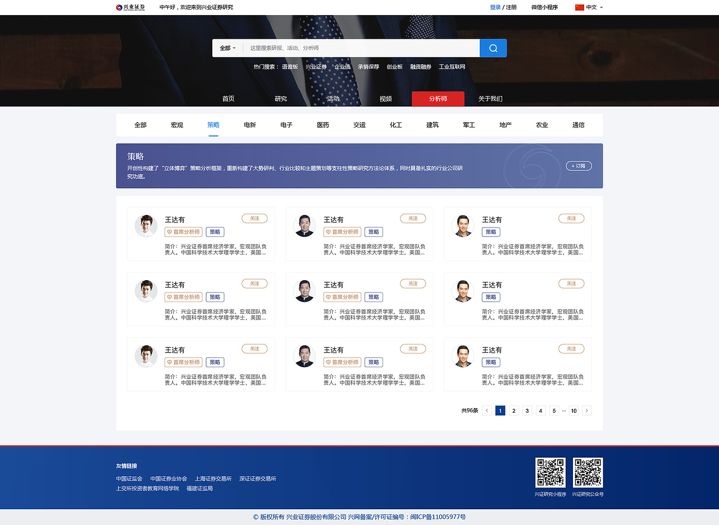Switch to the 电新 tab
The height and width of the screenshot is (525, 719).
tap(250, 125)
